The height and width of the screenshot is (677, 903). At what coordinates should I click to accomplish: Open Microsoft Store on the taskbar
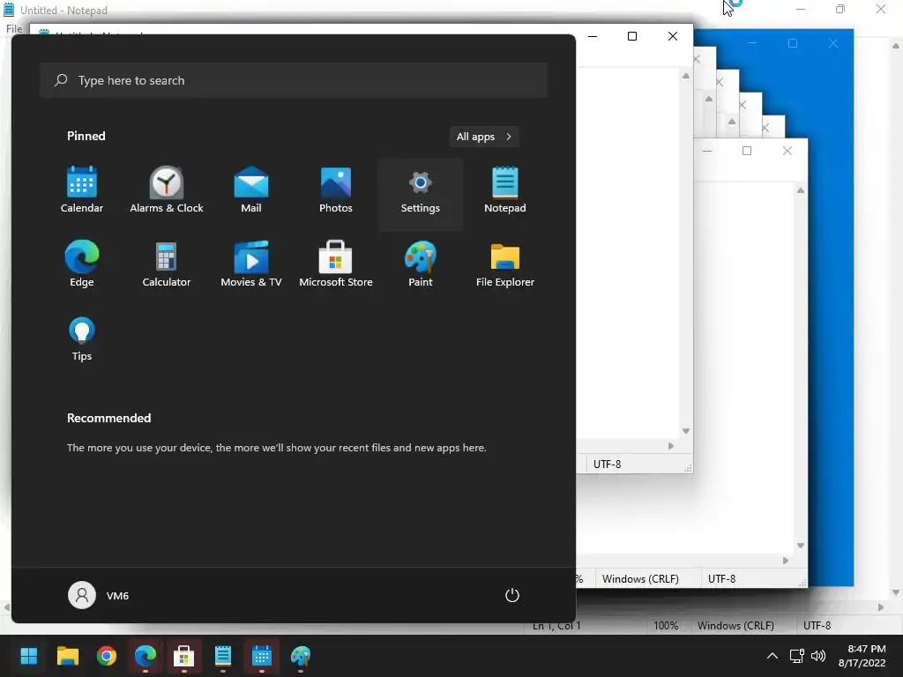click(183, 656)
